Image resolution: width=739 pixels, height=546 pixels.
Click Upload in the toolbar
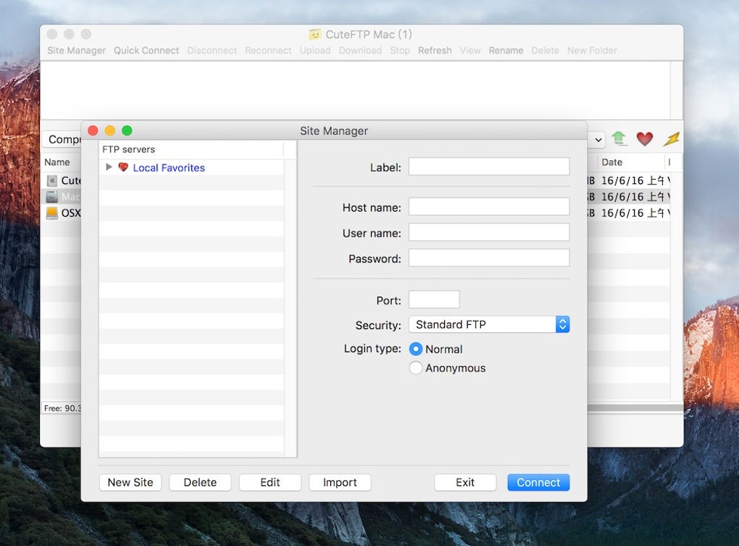(315, 51)
